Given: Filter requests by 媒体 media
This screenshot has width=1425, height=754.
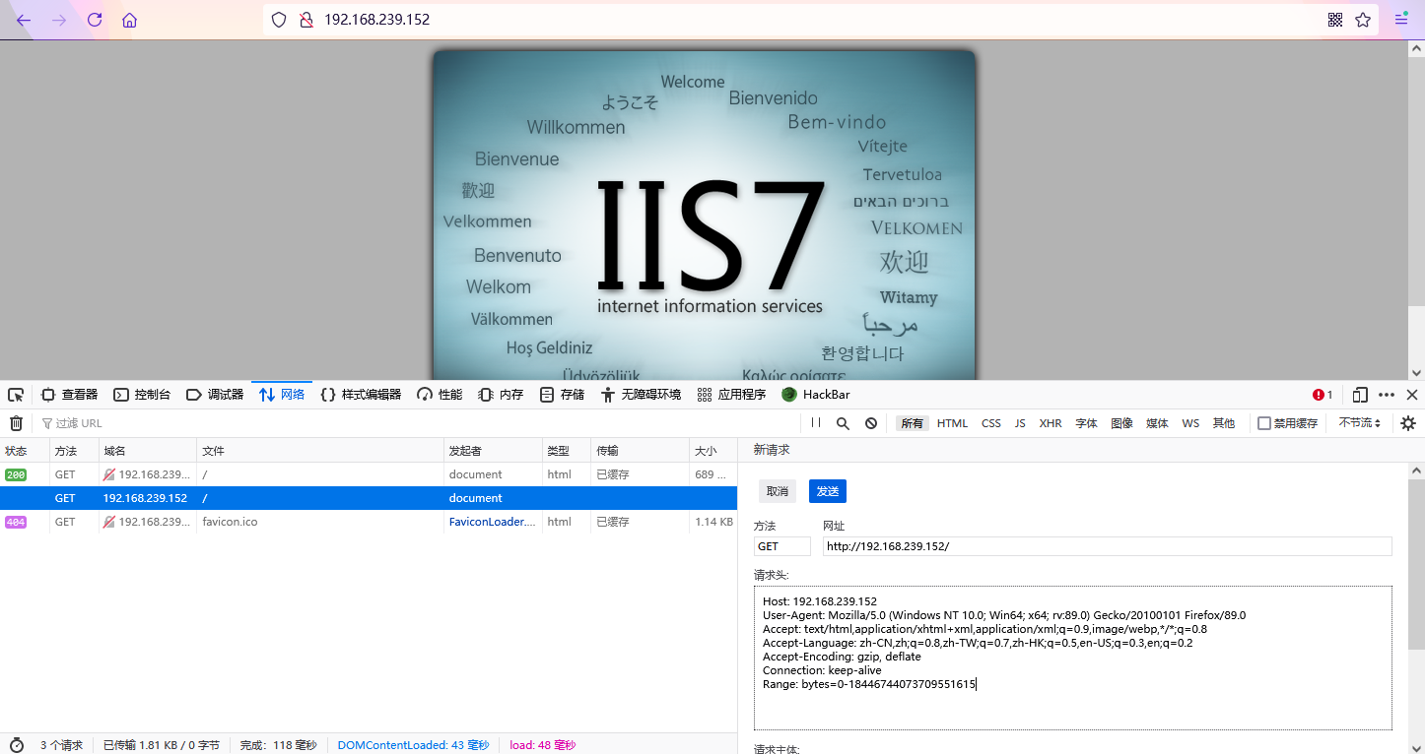Looking at the screenshot, I should point(1157,423).
